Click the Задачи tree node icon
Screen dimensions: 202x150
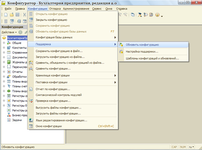coord(9,120)
